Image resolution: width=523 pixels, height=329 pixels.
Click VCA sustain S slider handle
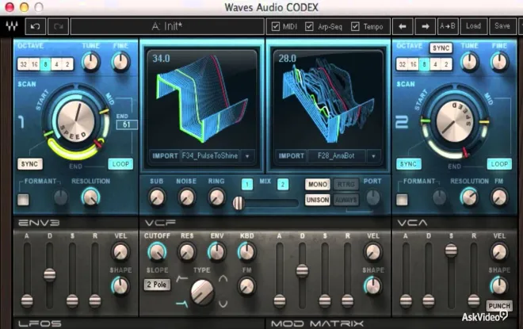tap(451, 251)
